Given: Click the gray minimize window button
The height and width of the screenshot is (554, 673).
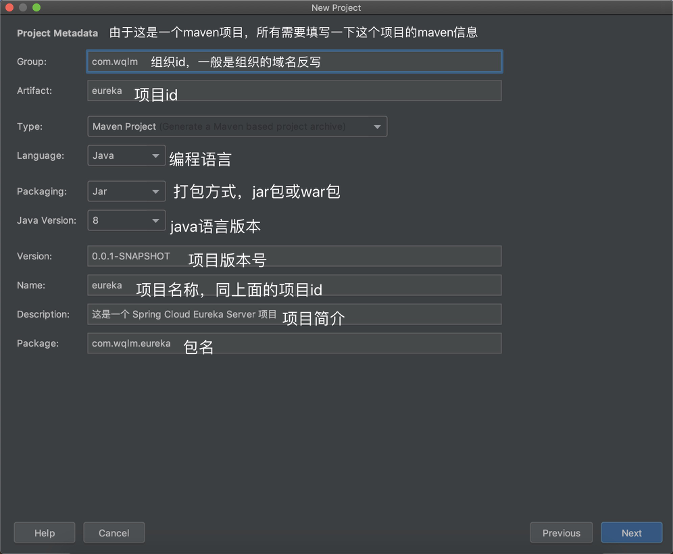Looking at the screenshot, I should click(23, 7).
